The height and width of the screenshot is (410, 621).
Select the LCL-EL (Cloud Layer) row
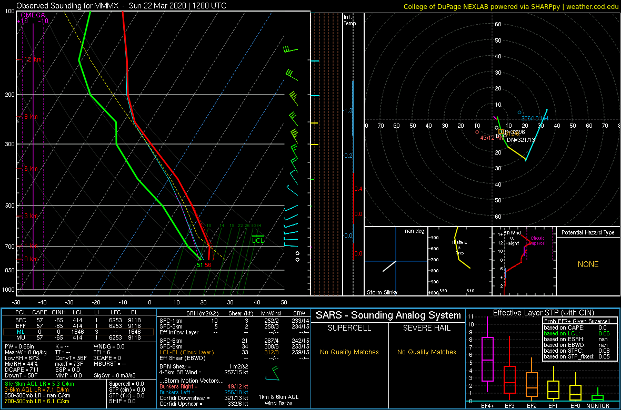tap(234, 352)
